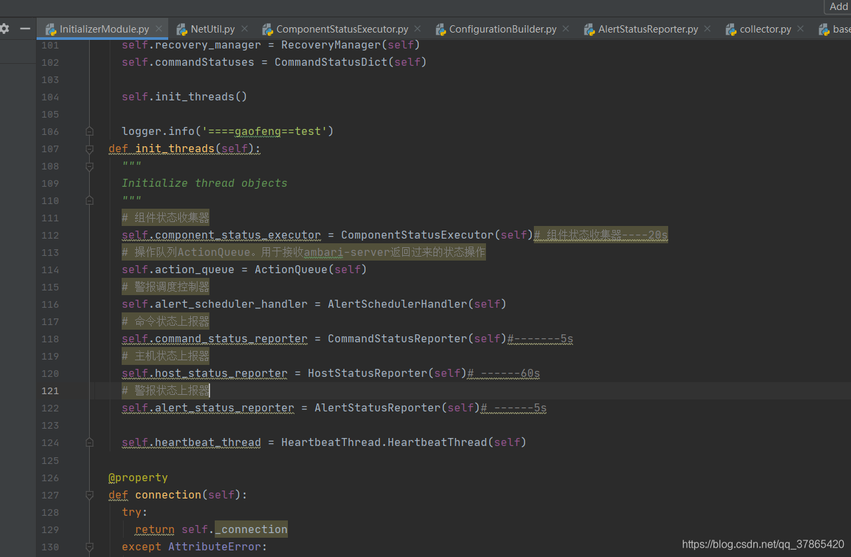The height and width of the screenshot is (557, 851).
Task: Click HostStatusReporter on line 120
Action: [367, 374]
